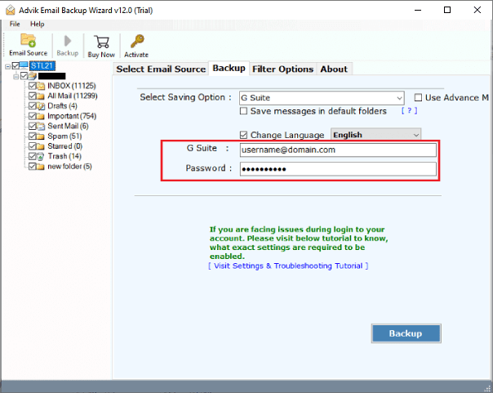Switch to the Backup tab
Screen dimensions: 493x393
pyautogui.click(x=229, y=68)
